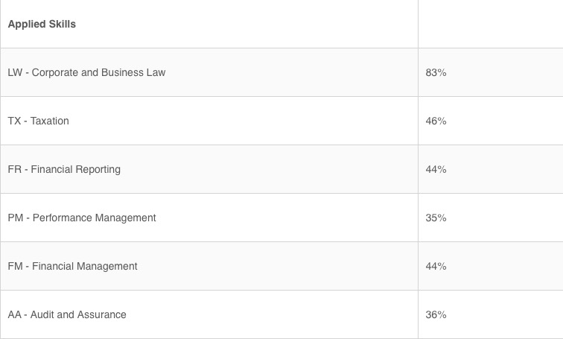
Task: Select the AA - Audit and Assurance label
Action: click(x=67, y=314)
